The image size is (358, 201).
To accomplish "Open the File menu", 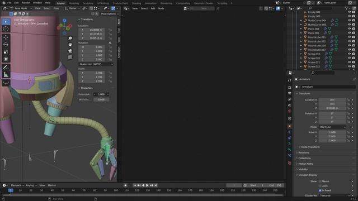I will (x=9, y=3).
